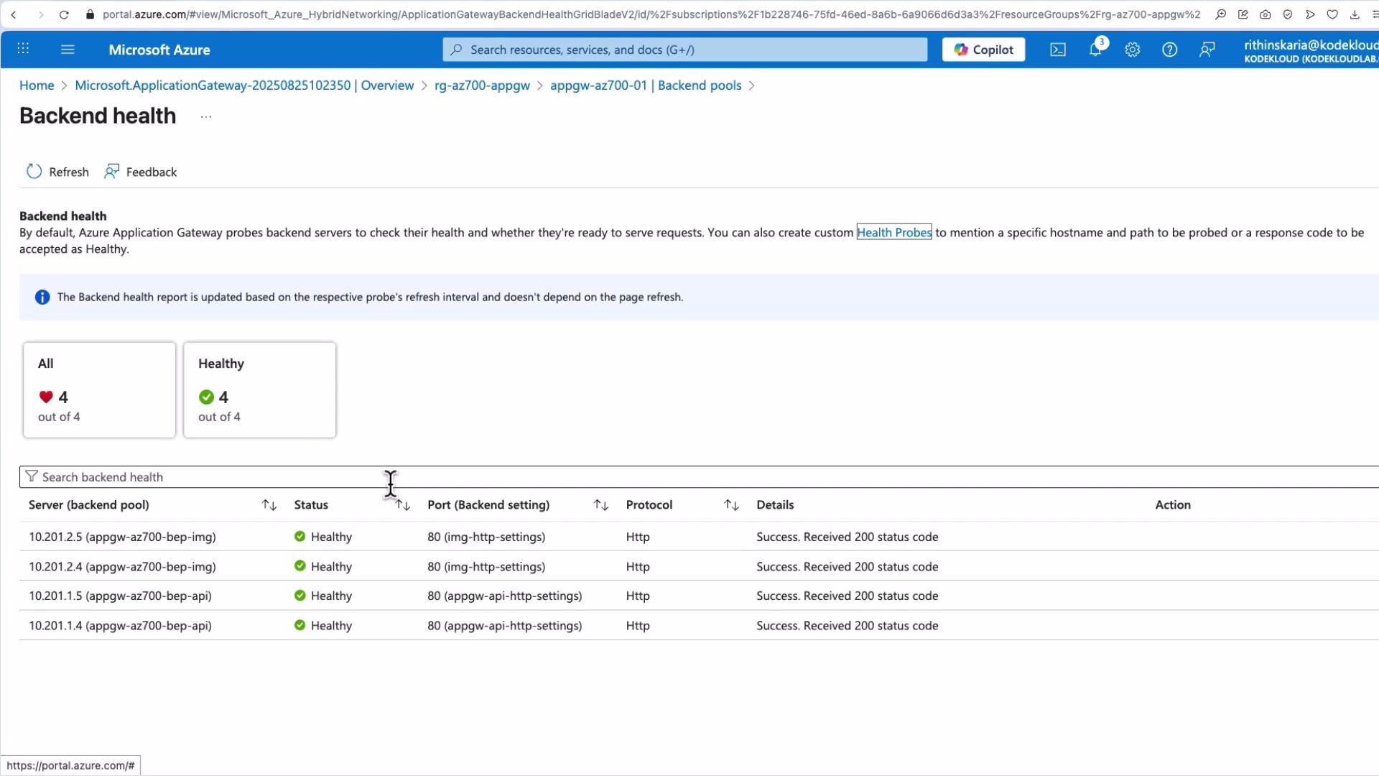Open appgw-az700-01 Backend pools breadcrumb

pos(646,85)
